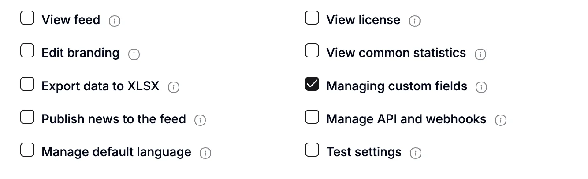
Task: Enable the View feed checkbox
Action: (x=27, y=18)
